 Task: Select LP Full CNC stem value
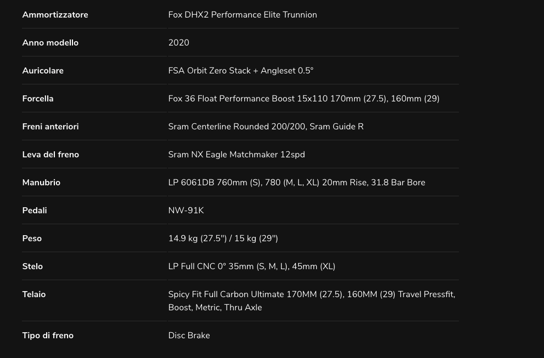tap(251, 266)
